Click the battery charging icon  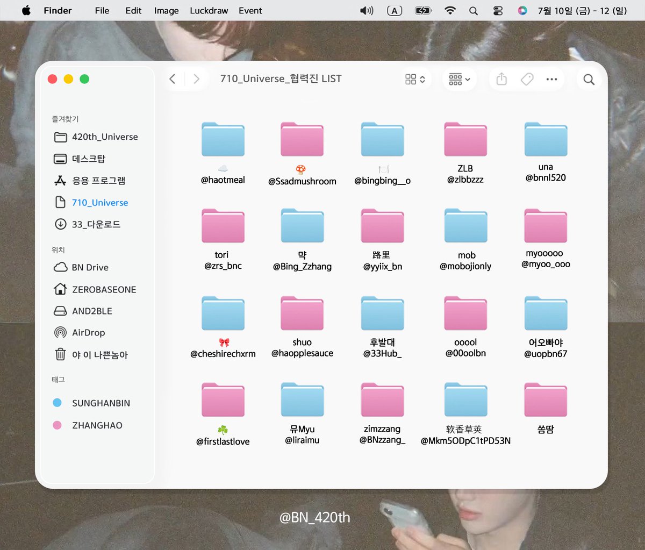click(424, 10)
